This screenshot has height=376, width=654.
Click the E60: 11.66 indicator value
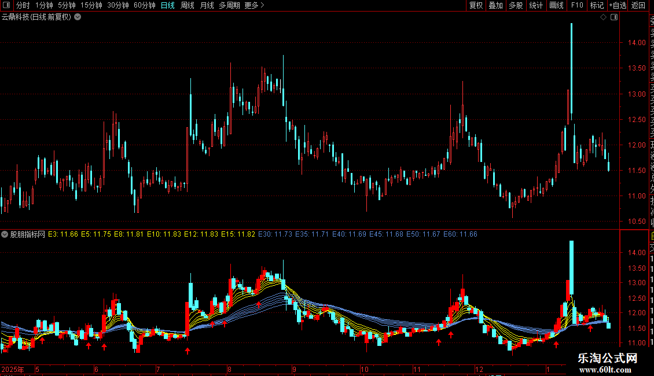point(461,234)
